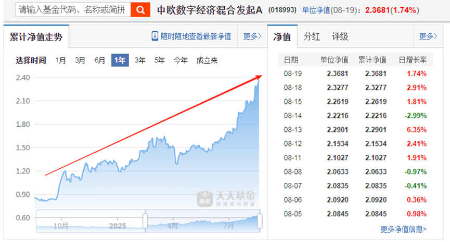450x242 pixels.
Task: Click the fund name 中欧数字经济混合发起A
Action: [x=210, y=10]
